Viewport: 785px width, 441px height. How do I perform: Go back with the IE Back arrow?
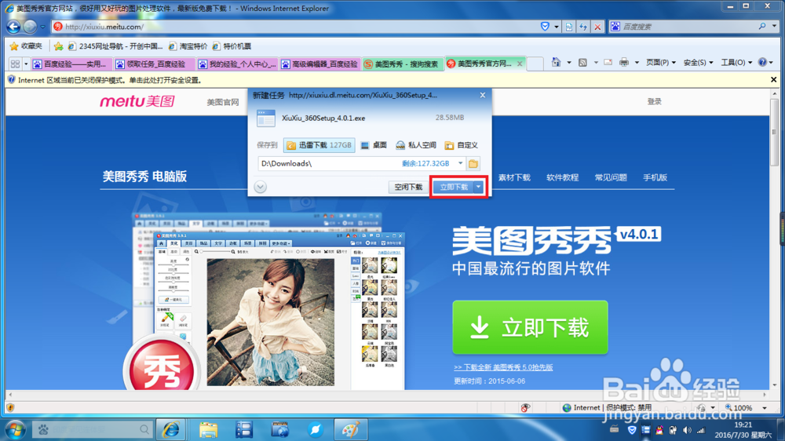[13, 27]
